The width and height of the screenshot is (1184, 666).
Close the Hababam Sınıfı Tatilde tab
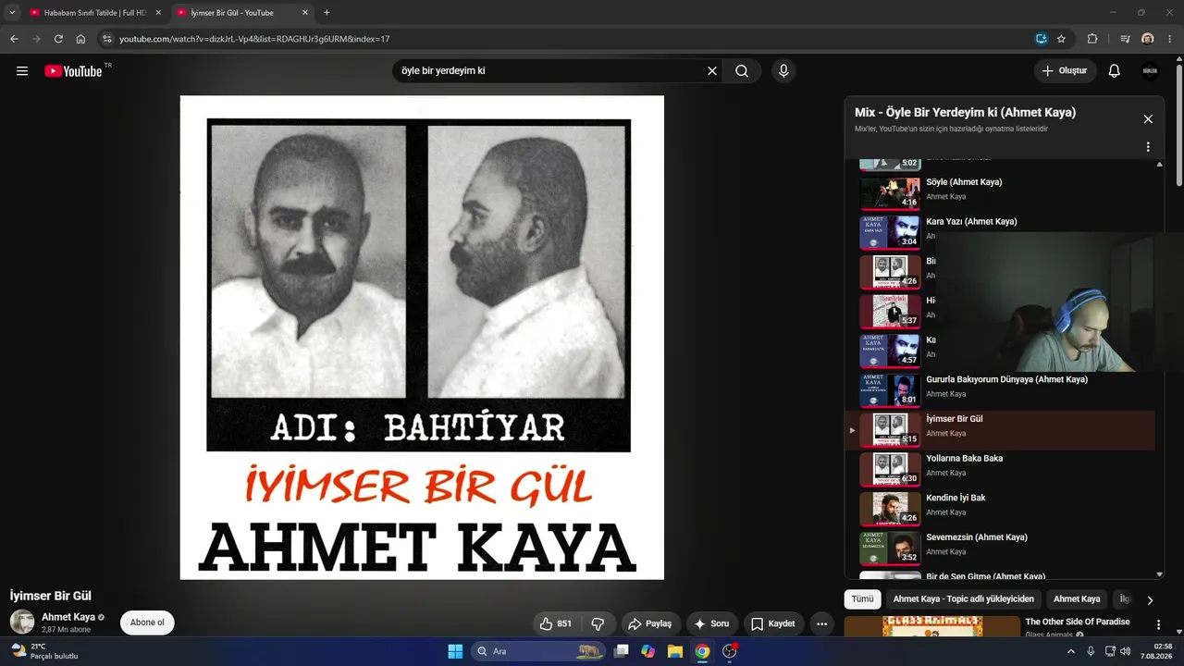pyautogui.click(x=158, y=13)
